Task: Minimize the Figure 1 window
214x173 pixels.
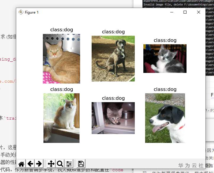Action: click(x=172, y=12)
